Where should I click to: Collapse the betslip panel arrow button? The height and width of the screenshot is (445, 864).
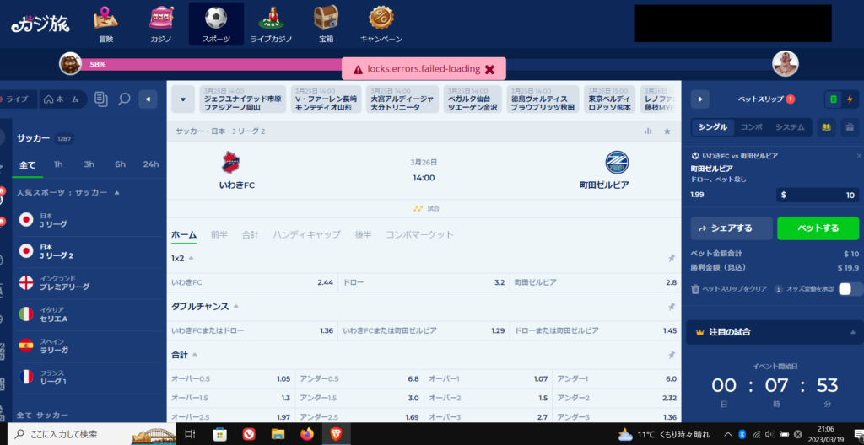(699, 99)
